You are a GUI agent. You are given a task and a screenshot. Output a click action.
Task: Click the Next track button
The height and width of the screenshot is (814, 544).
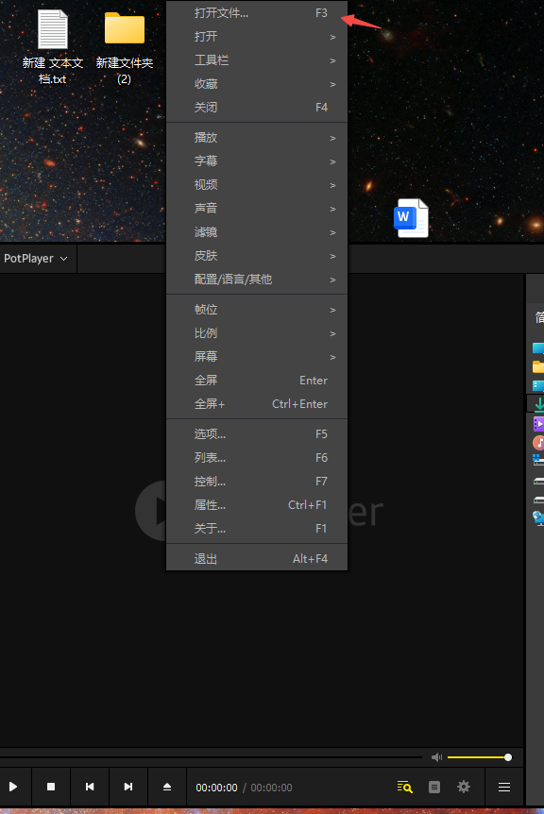point(128,787)
